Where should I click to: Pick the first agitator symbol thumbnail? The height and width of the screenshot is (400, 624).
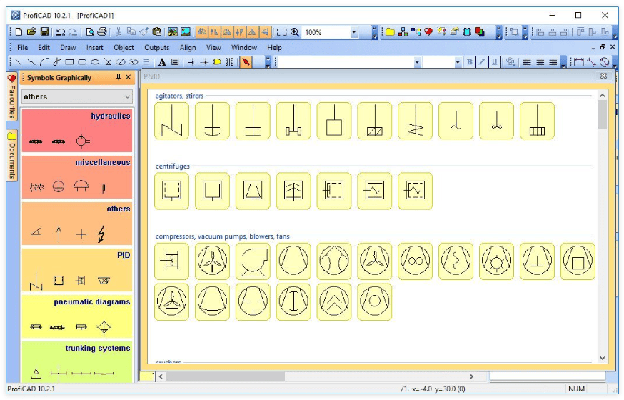click(x=171, y=121)
